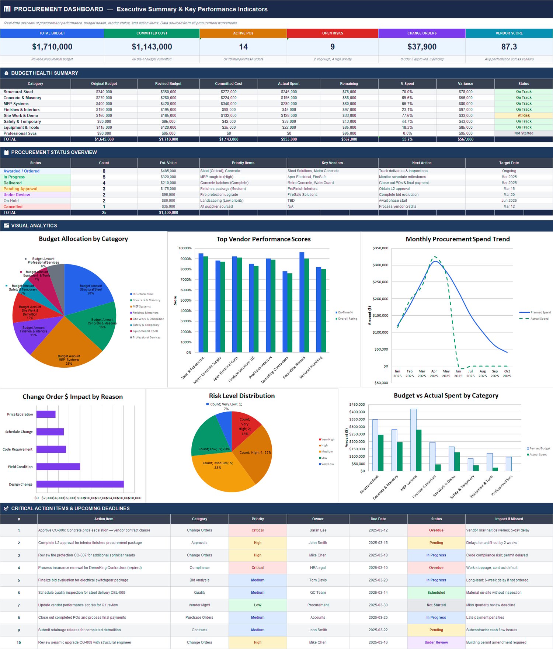Select the Vendor Score 87.3 value

coord(509,47)
